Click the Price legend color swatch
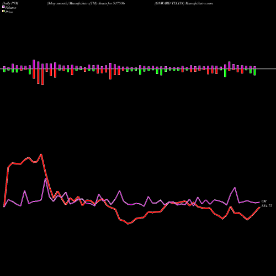This screenshot has width=276, height=276. point(3,12)
